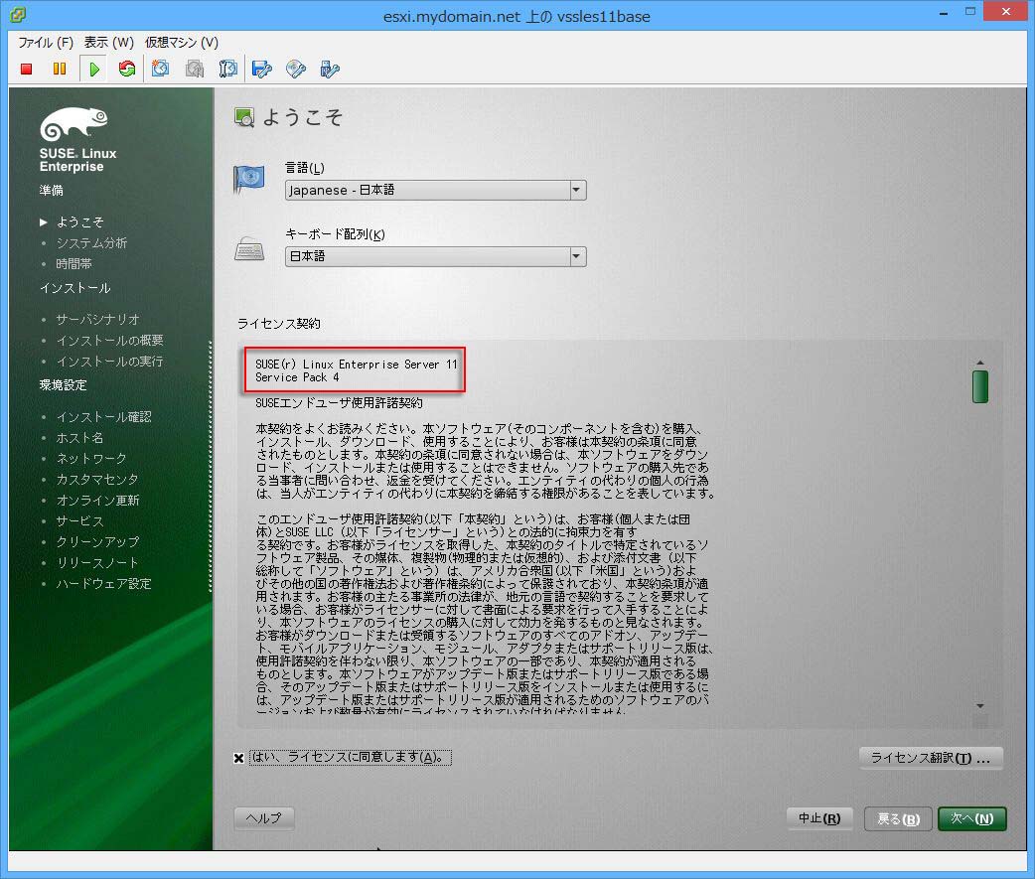The image size is (1035, 879).
Task: Click the ハードウェア設定 sidebar step
Action: [x=103, y=584]
